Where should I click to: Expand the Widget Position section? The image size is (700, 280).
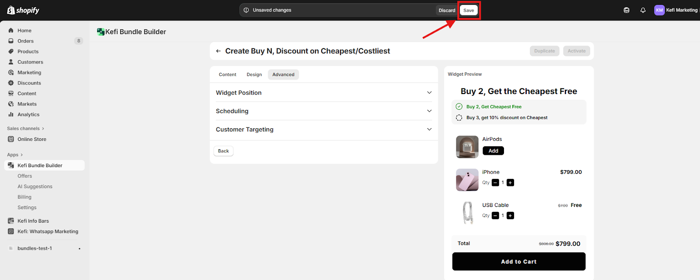click(x=324, y=93)
